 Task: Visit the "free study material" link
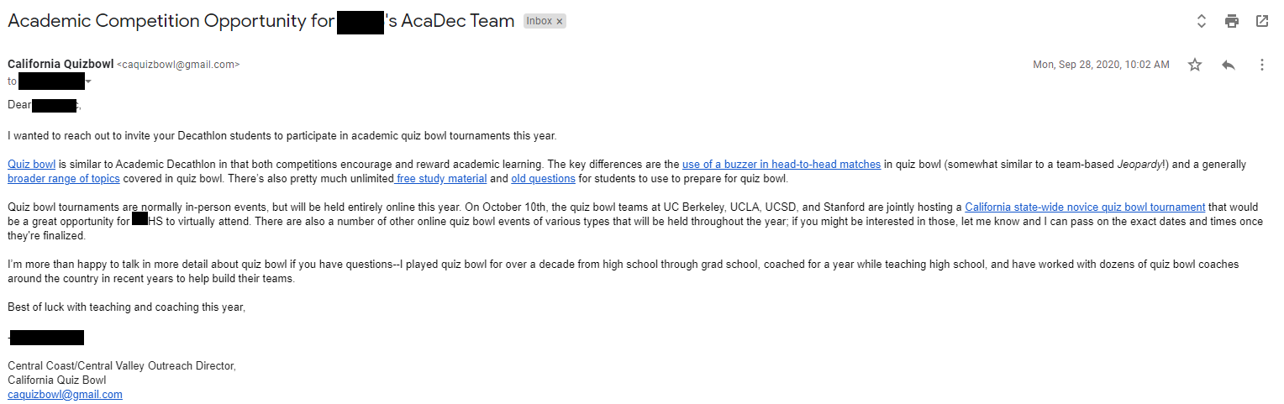point(441,179)
